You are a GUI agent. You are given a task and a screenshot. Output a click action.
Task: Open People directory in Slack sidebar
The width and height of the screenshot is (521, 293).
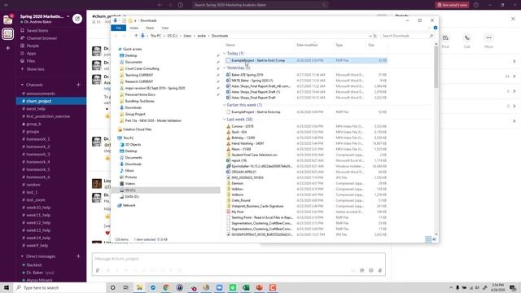[33, 46]
